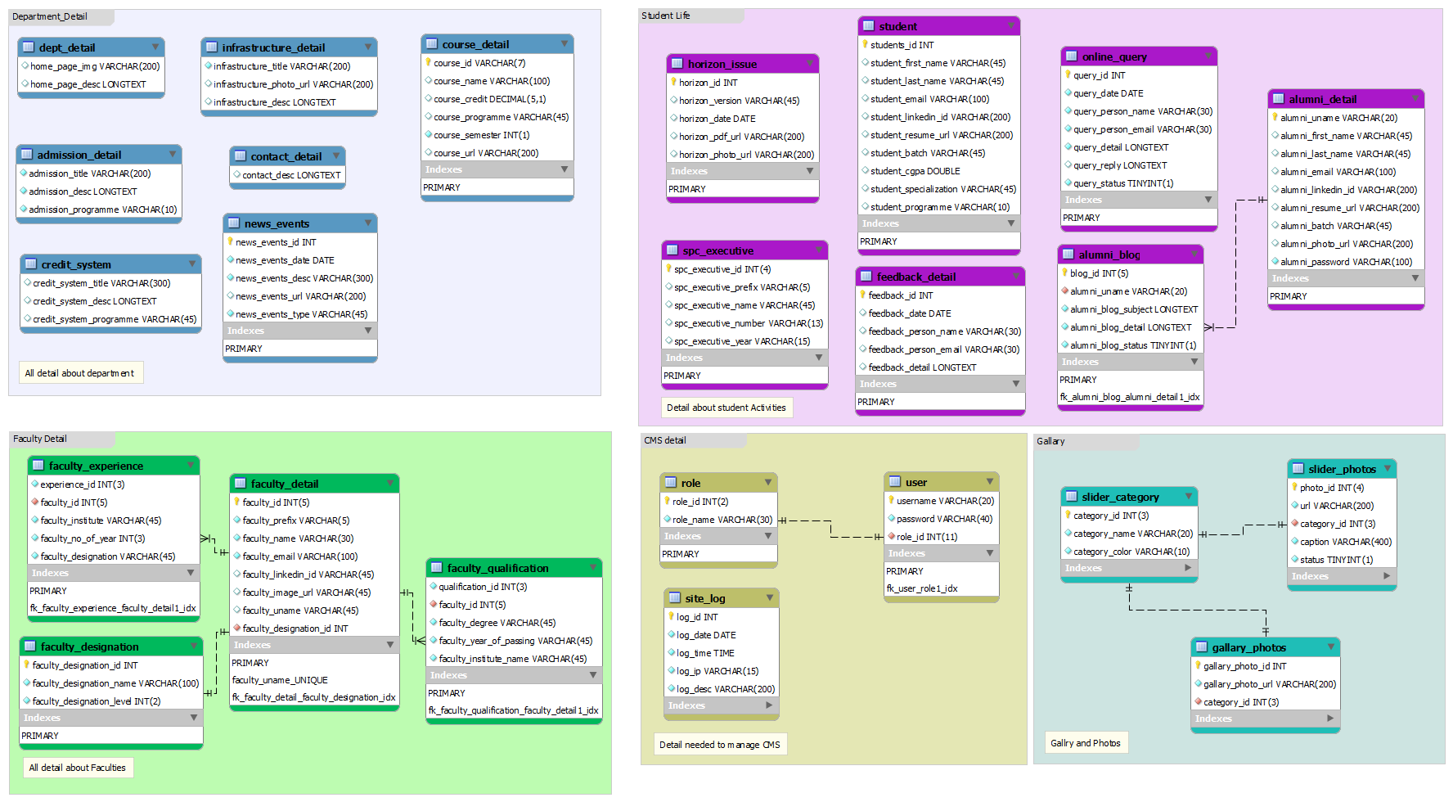Expand the slider_category Indexes section
The image size is (1453, 802).
coord(1188,568)
